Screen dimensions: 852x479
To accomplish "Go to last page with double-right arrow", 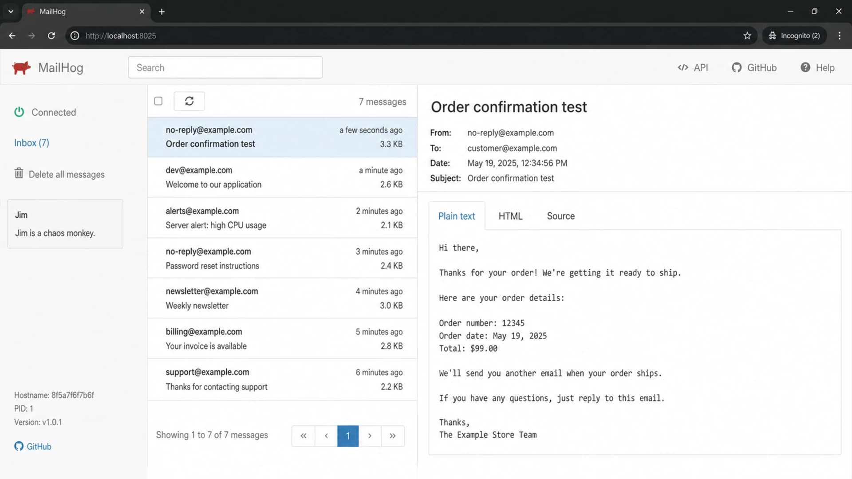I will click(x=393, y=436).
